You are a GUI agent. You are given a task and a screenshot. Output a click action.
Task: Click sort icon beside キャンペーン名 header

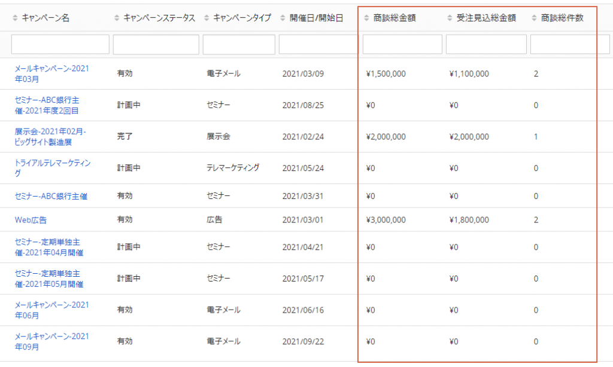pos(16,19)
